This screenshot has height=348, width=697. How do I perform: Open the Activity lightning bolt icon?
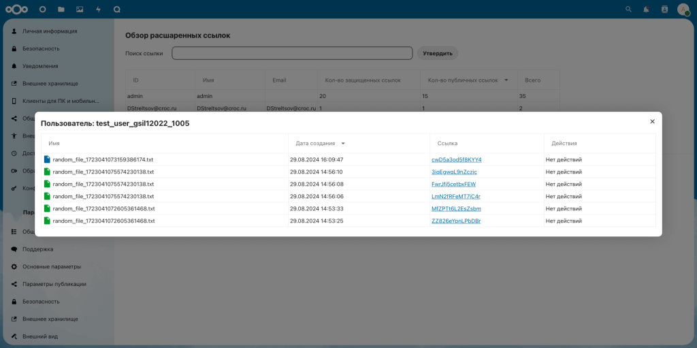[98, 10]
